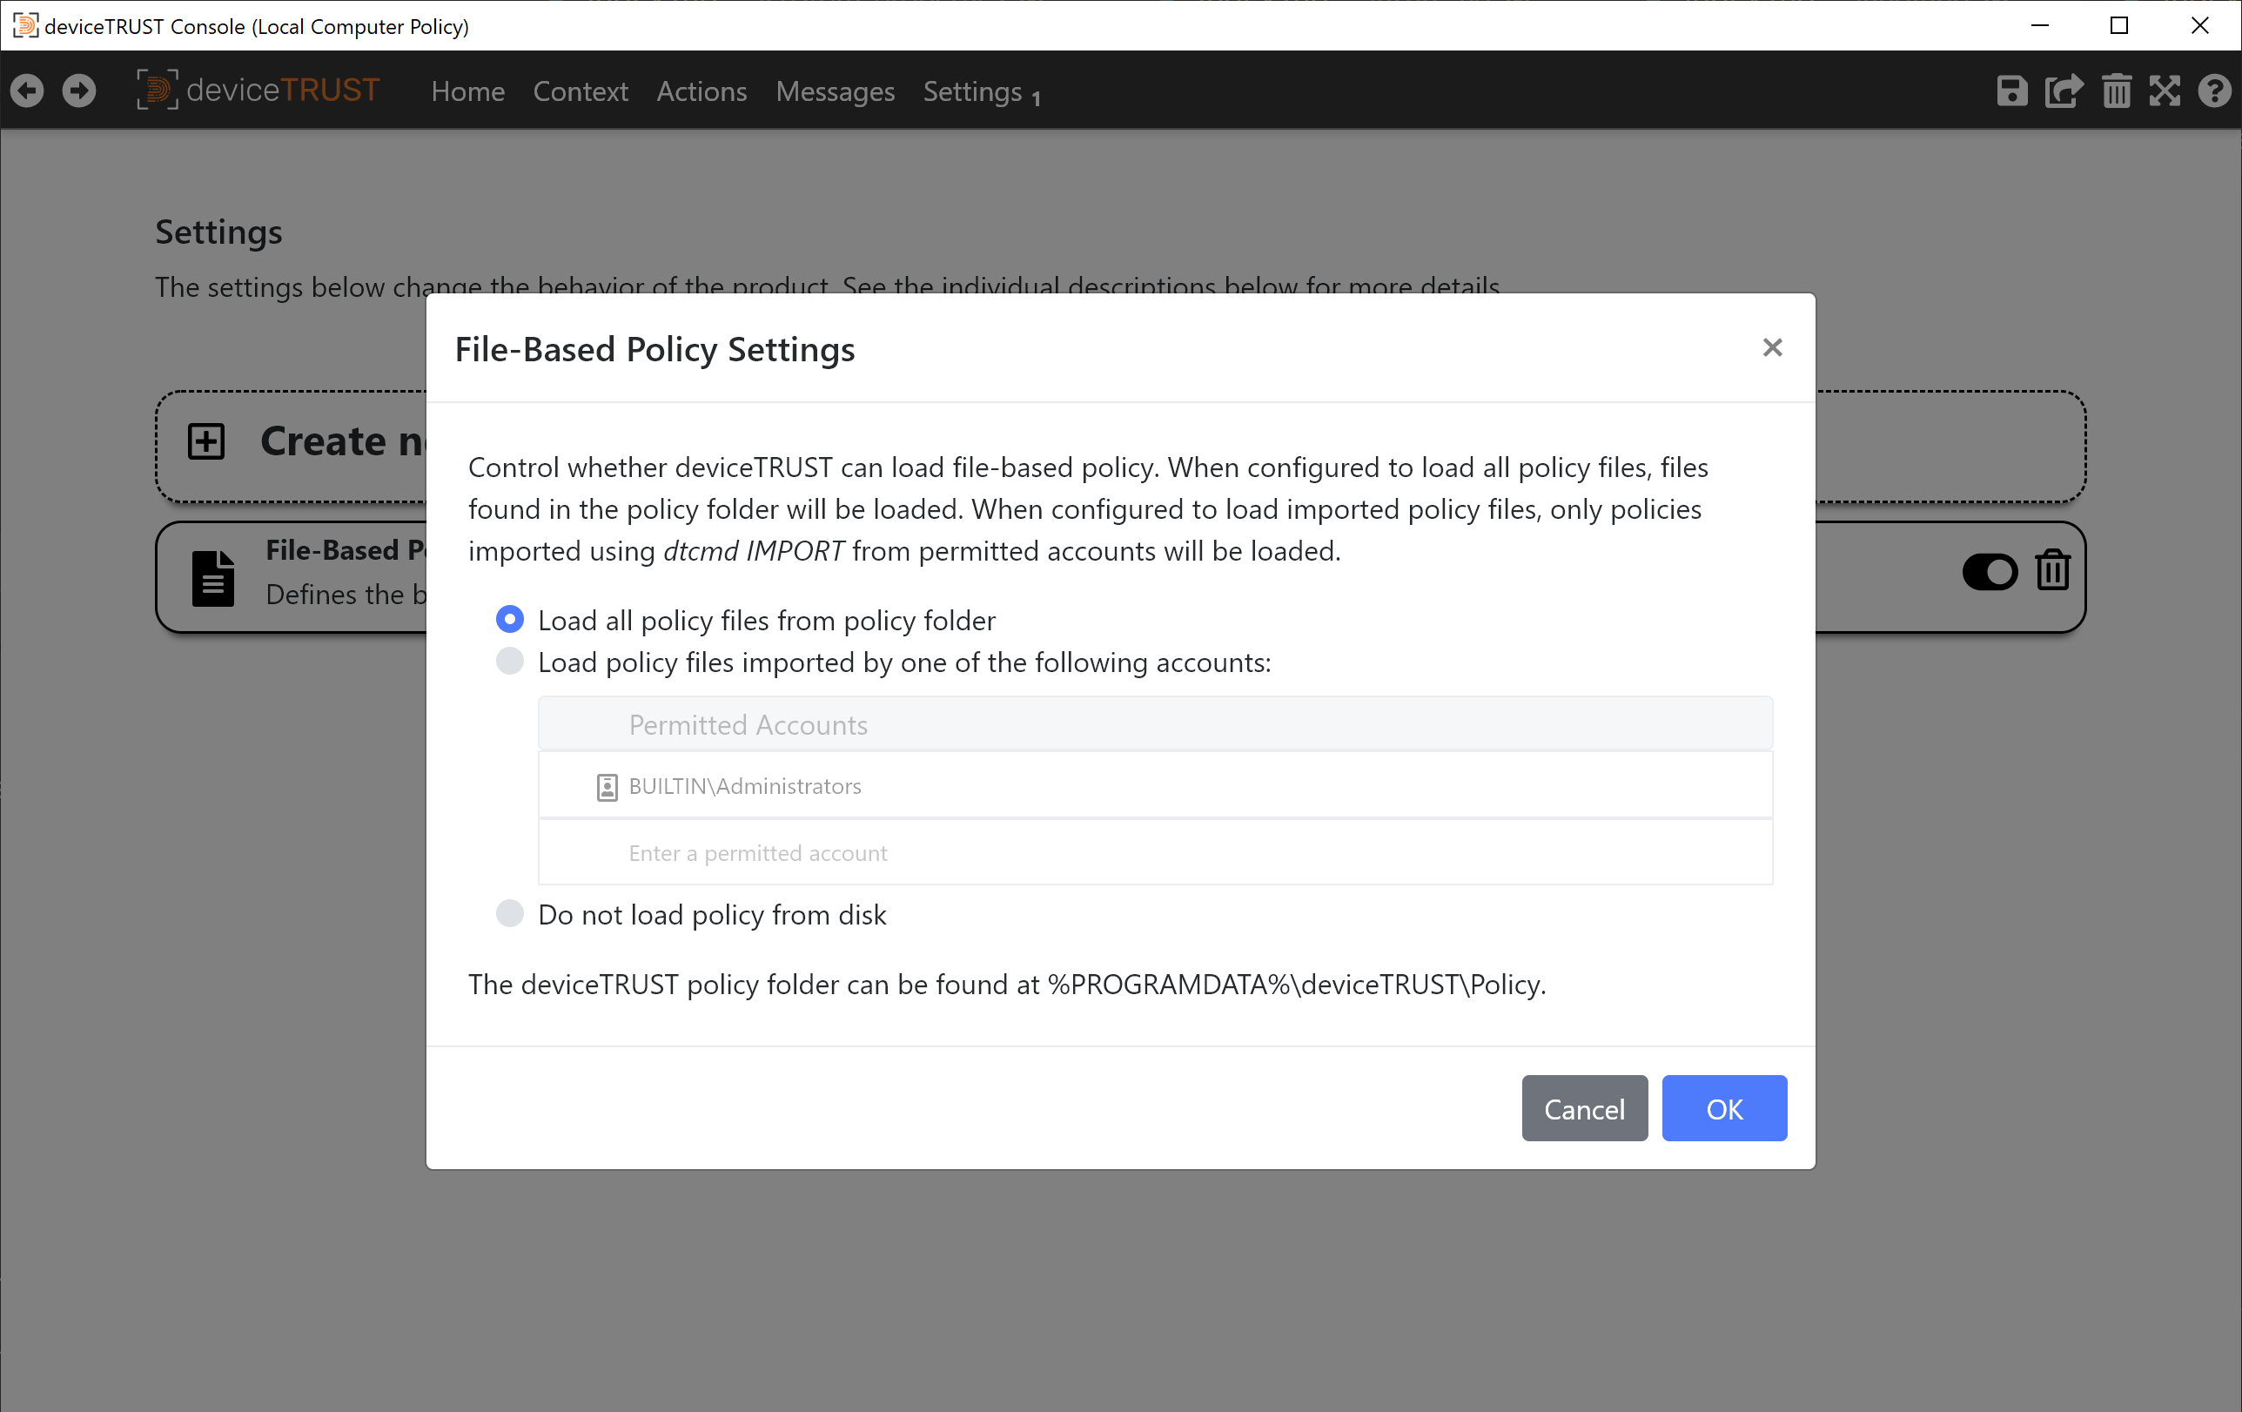Image resolution: width=2242 pixels, height=1412 pixels.
Task: Confirm settings with OK
Action: click(1724, 1108)
